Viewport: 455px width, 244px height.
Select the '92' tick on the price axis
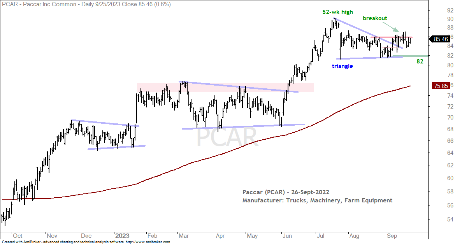[450, 11]
